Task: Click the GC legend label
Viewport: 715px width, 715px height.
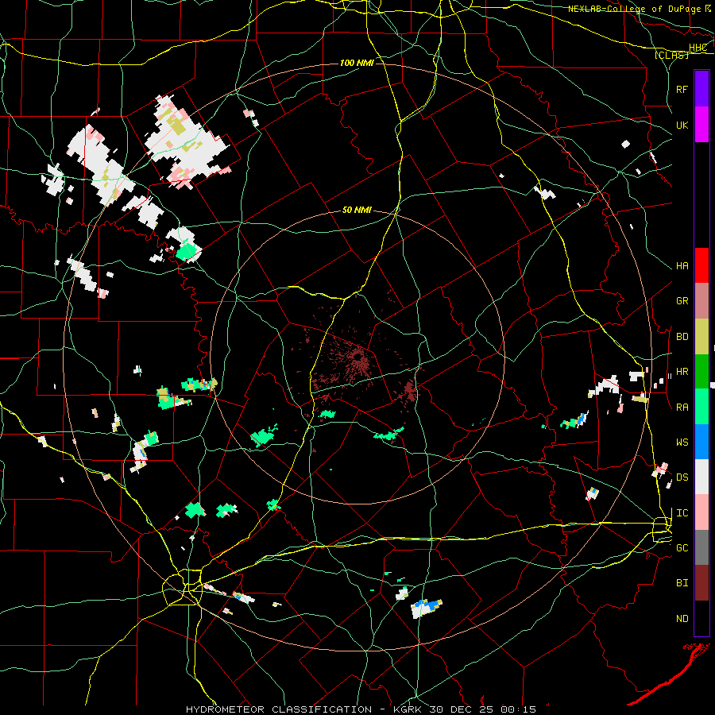Action: (x=682, y=548)
